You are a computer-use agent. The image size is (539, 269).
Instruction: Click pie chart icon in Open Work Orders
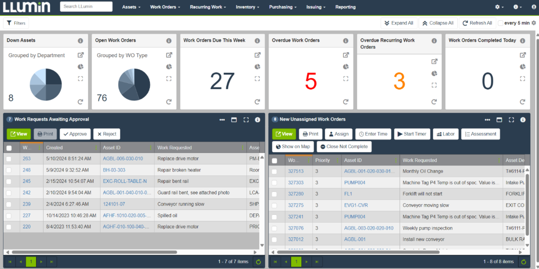(x=169, y=67)
